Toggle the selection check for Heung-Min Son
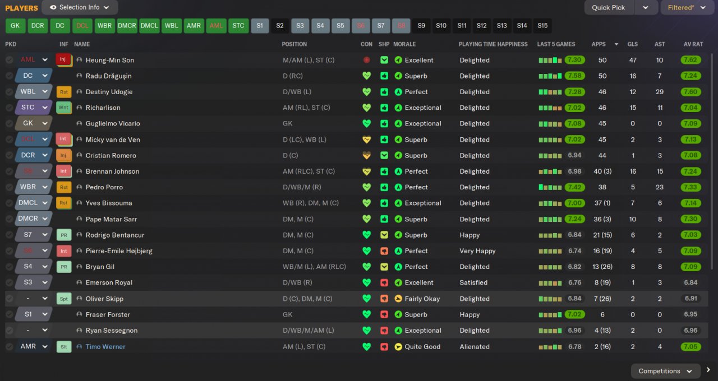The width and height of the screenshot is (718, 381). [10, 60]
